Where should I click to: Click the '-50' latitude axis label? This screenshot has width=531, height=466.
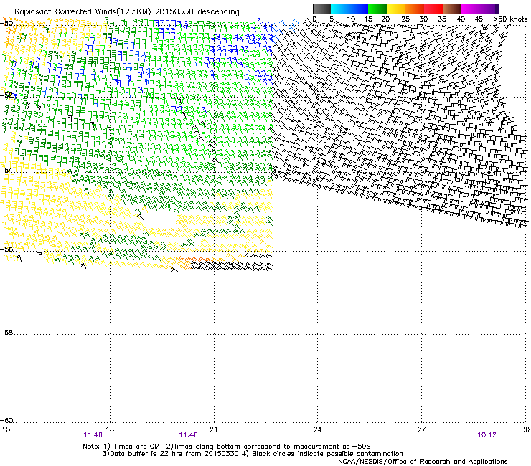[6, 24]
